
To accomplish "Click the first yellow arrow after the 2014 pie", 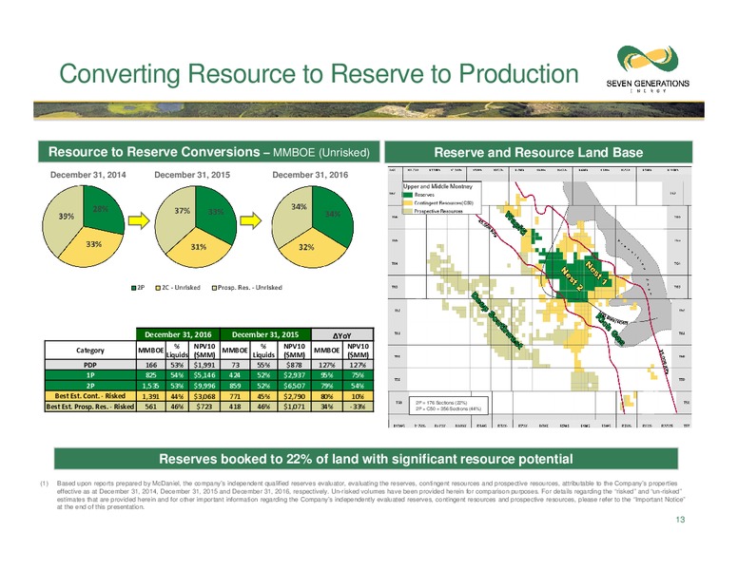I will pos(139,220).
